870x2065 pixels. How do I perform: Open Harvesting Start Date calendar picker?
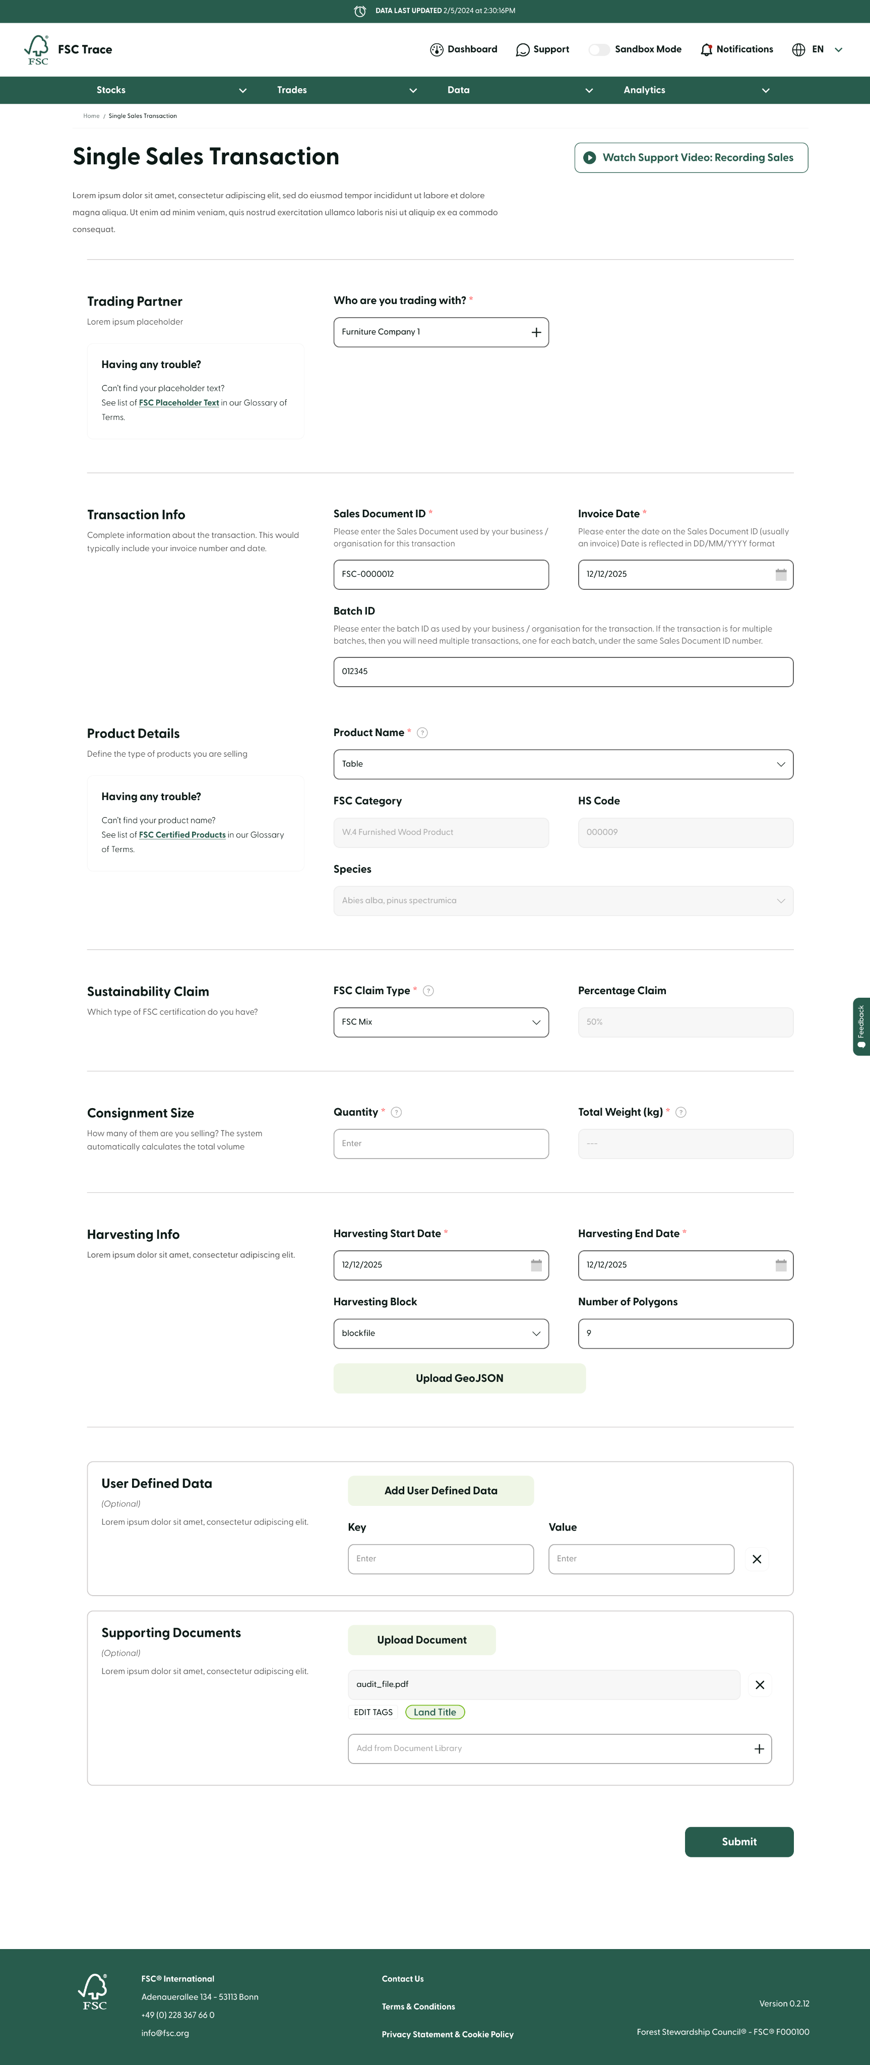coord(536,1265)
